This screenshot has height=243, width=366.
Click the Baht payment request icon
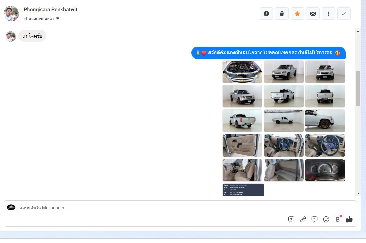338,219
